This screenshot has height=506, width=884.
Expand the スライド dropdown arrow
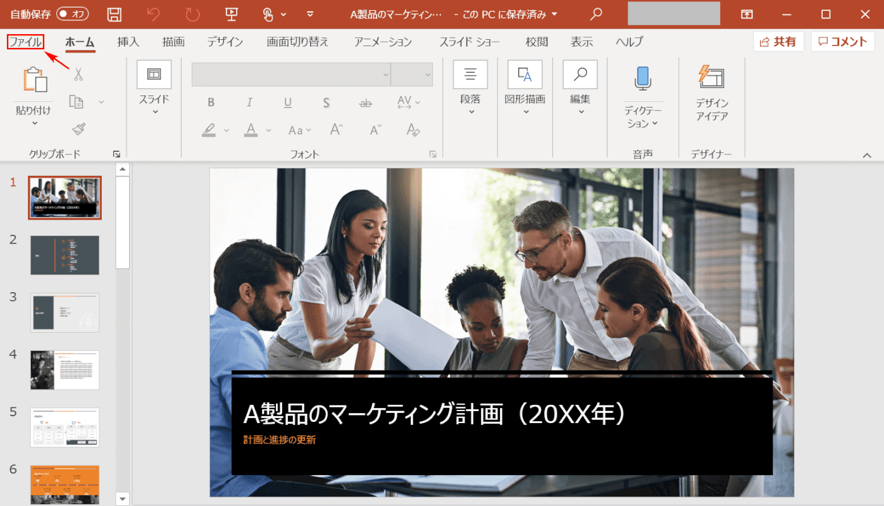pyautogui.click(x=154, y=112)
